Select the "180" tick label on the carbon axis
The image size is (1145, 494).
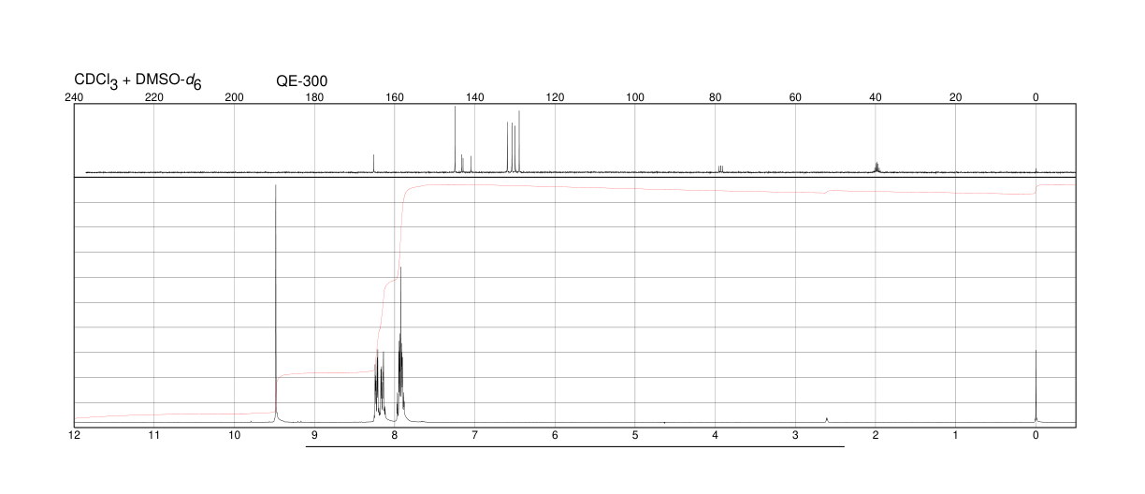(x=314, y=96)
